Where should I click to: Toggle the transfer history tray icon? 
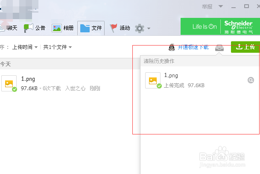(219, 48)
